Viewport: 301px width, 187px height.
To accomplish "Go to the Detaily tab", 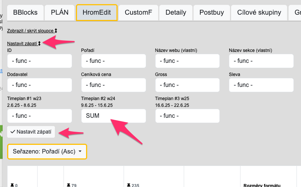I will [x=175, y=12].
